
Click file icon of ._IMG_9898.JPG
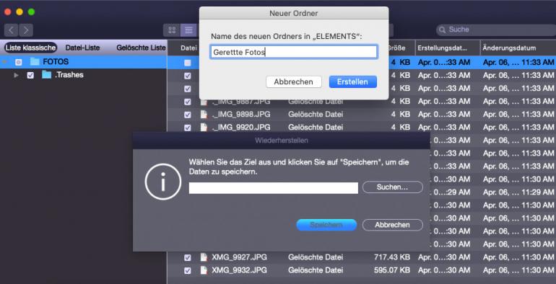pyautogui.click(x=204, y=115)
